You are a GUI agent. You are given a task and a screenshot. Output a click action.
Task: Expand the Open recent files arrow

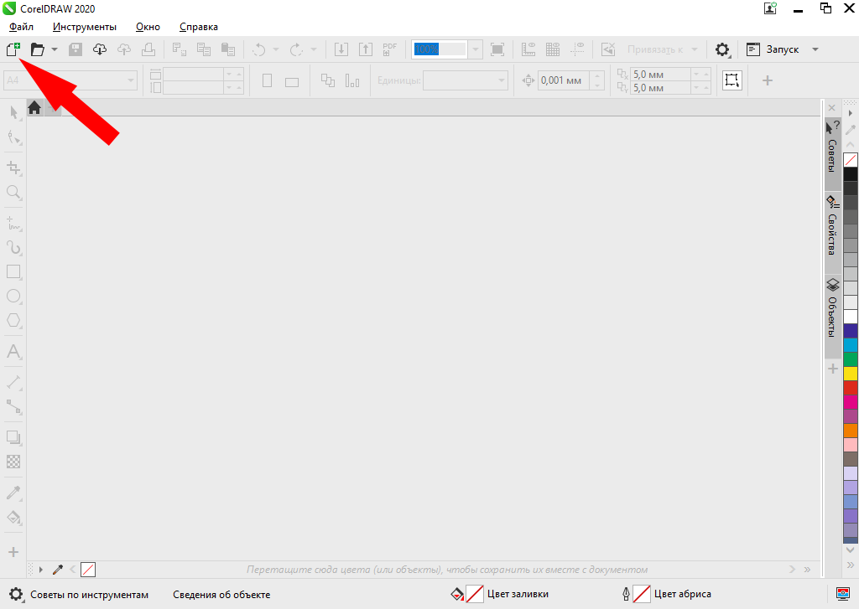click(55, 49)
